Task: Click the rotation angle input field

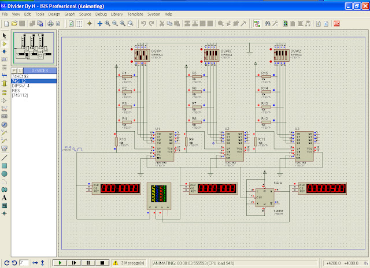Action: point(24,263)
